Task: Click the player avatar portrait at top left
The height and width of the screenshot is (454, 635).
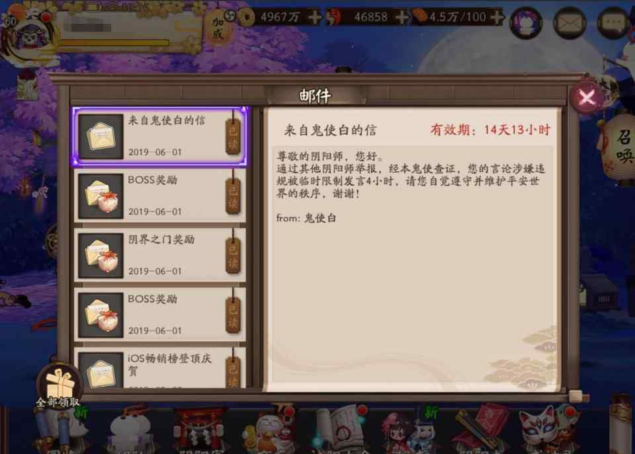Action: click(x=29, y=36)
